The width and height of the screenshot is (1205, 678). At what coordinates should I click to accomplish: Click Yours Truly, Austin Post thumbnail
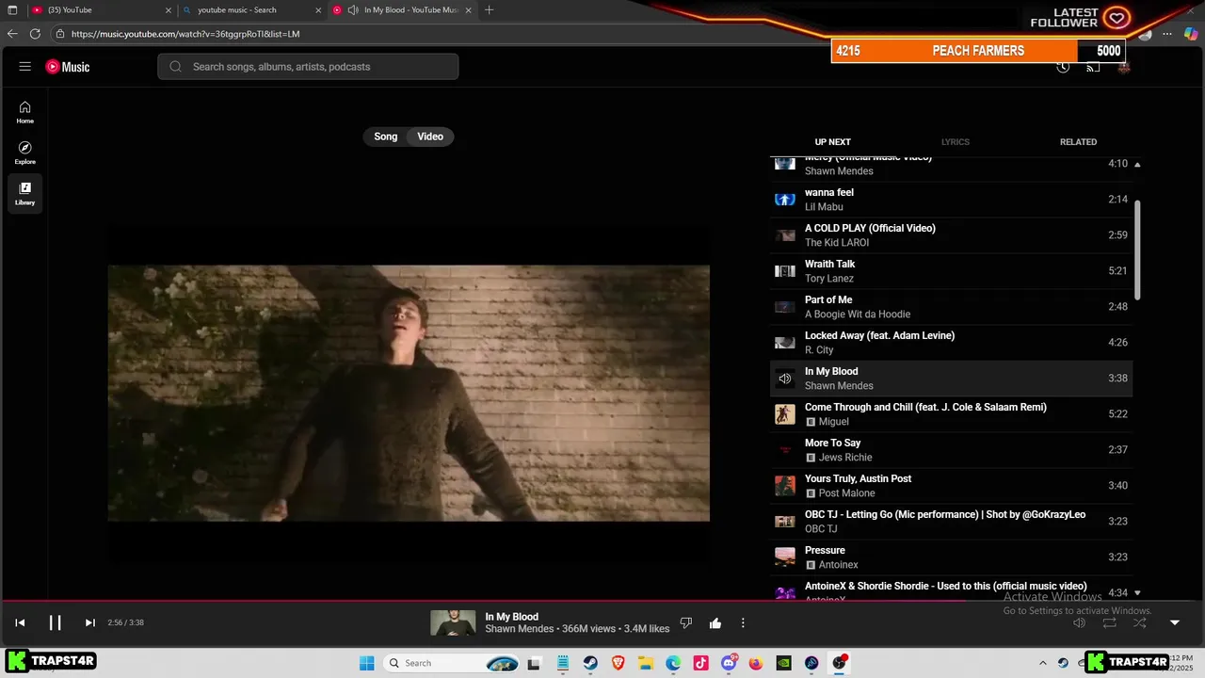pyautogui.click(x=785, y=486)
